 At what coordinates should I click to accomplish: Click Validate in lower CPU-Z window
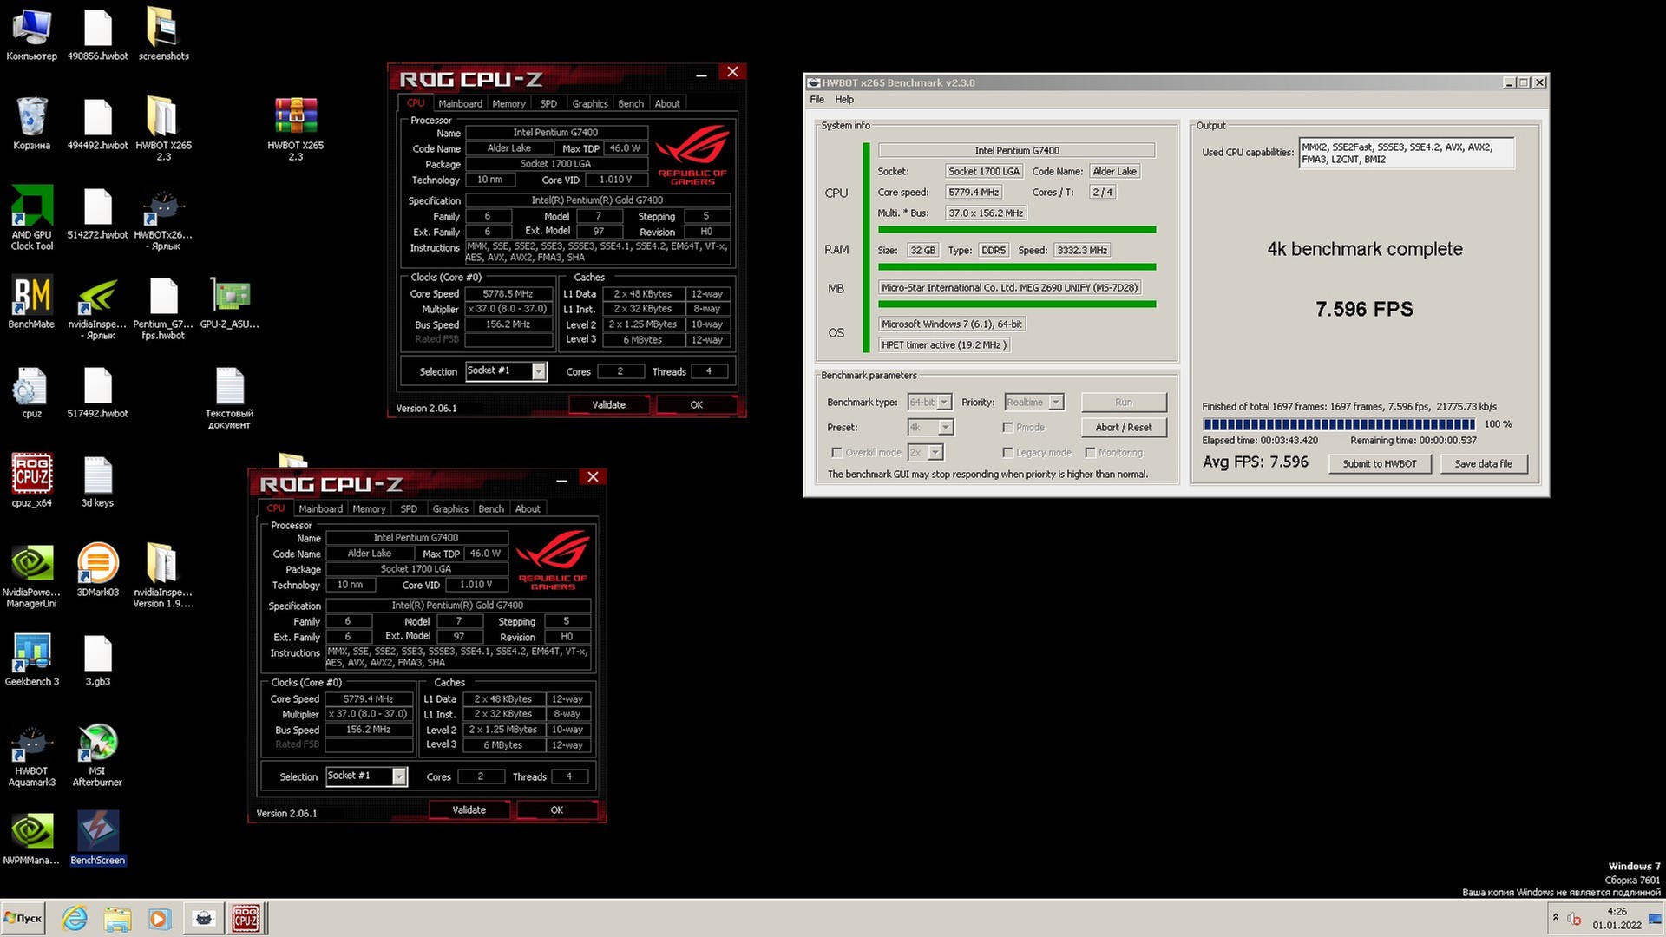[469, 809]
